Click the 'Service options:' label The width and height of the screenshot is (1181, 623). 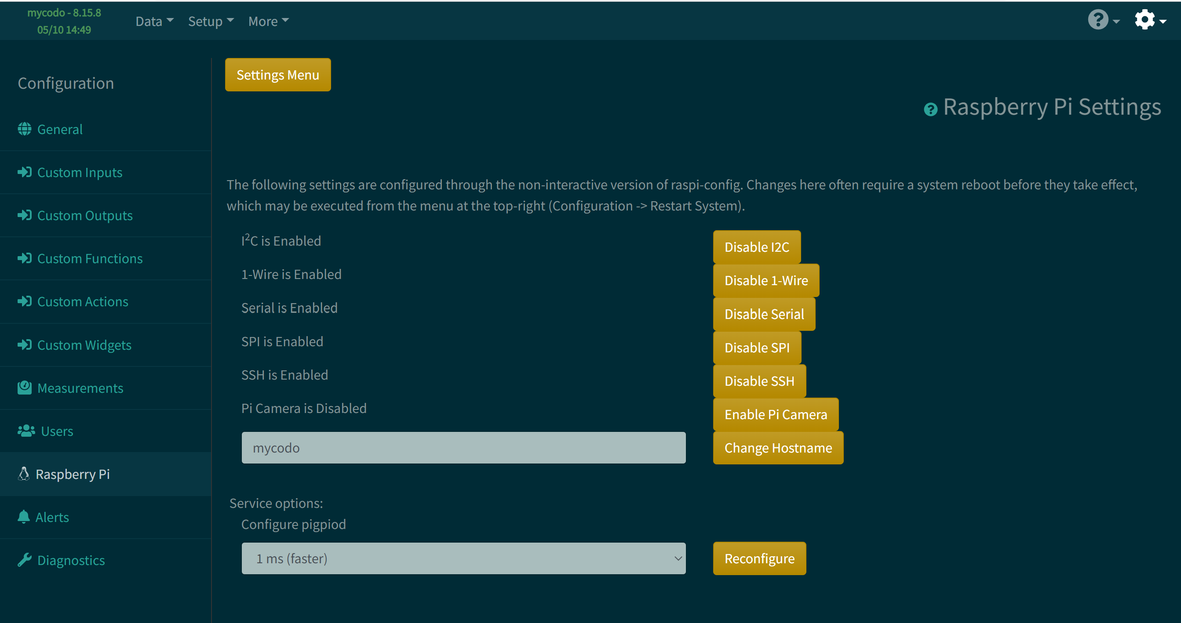(x=276, y=503)
